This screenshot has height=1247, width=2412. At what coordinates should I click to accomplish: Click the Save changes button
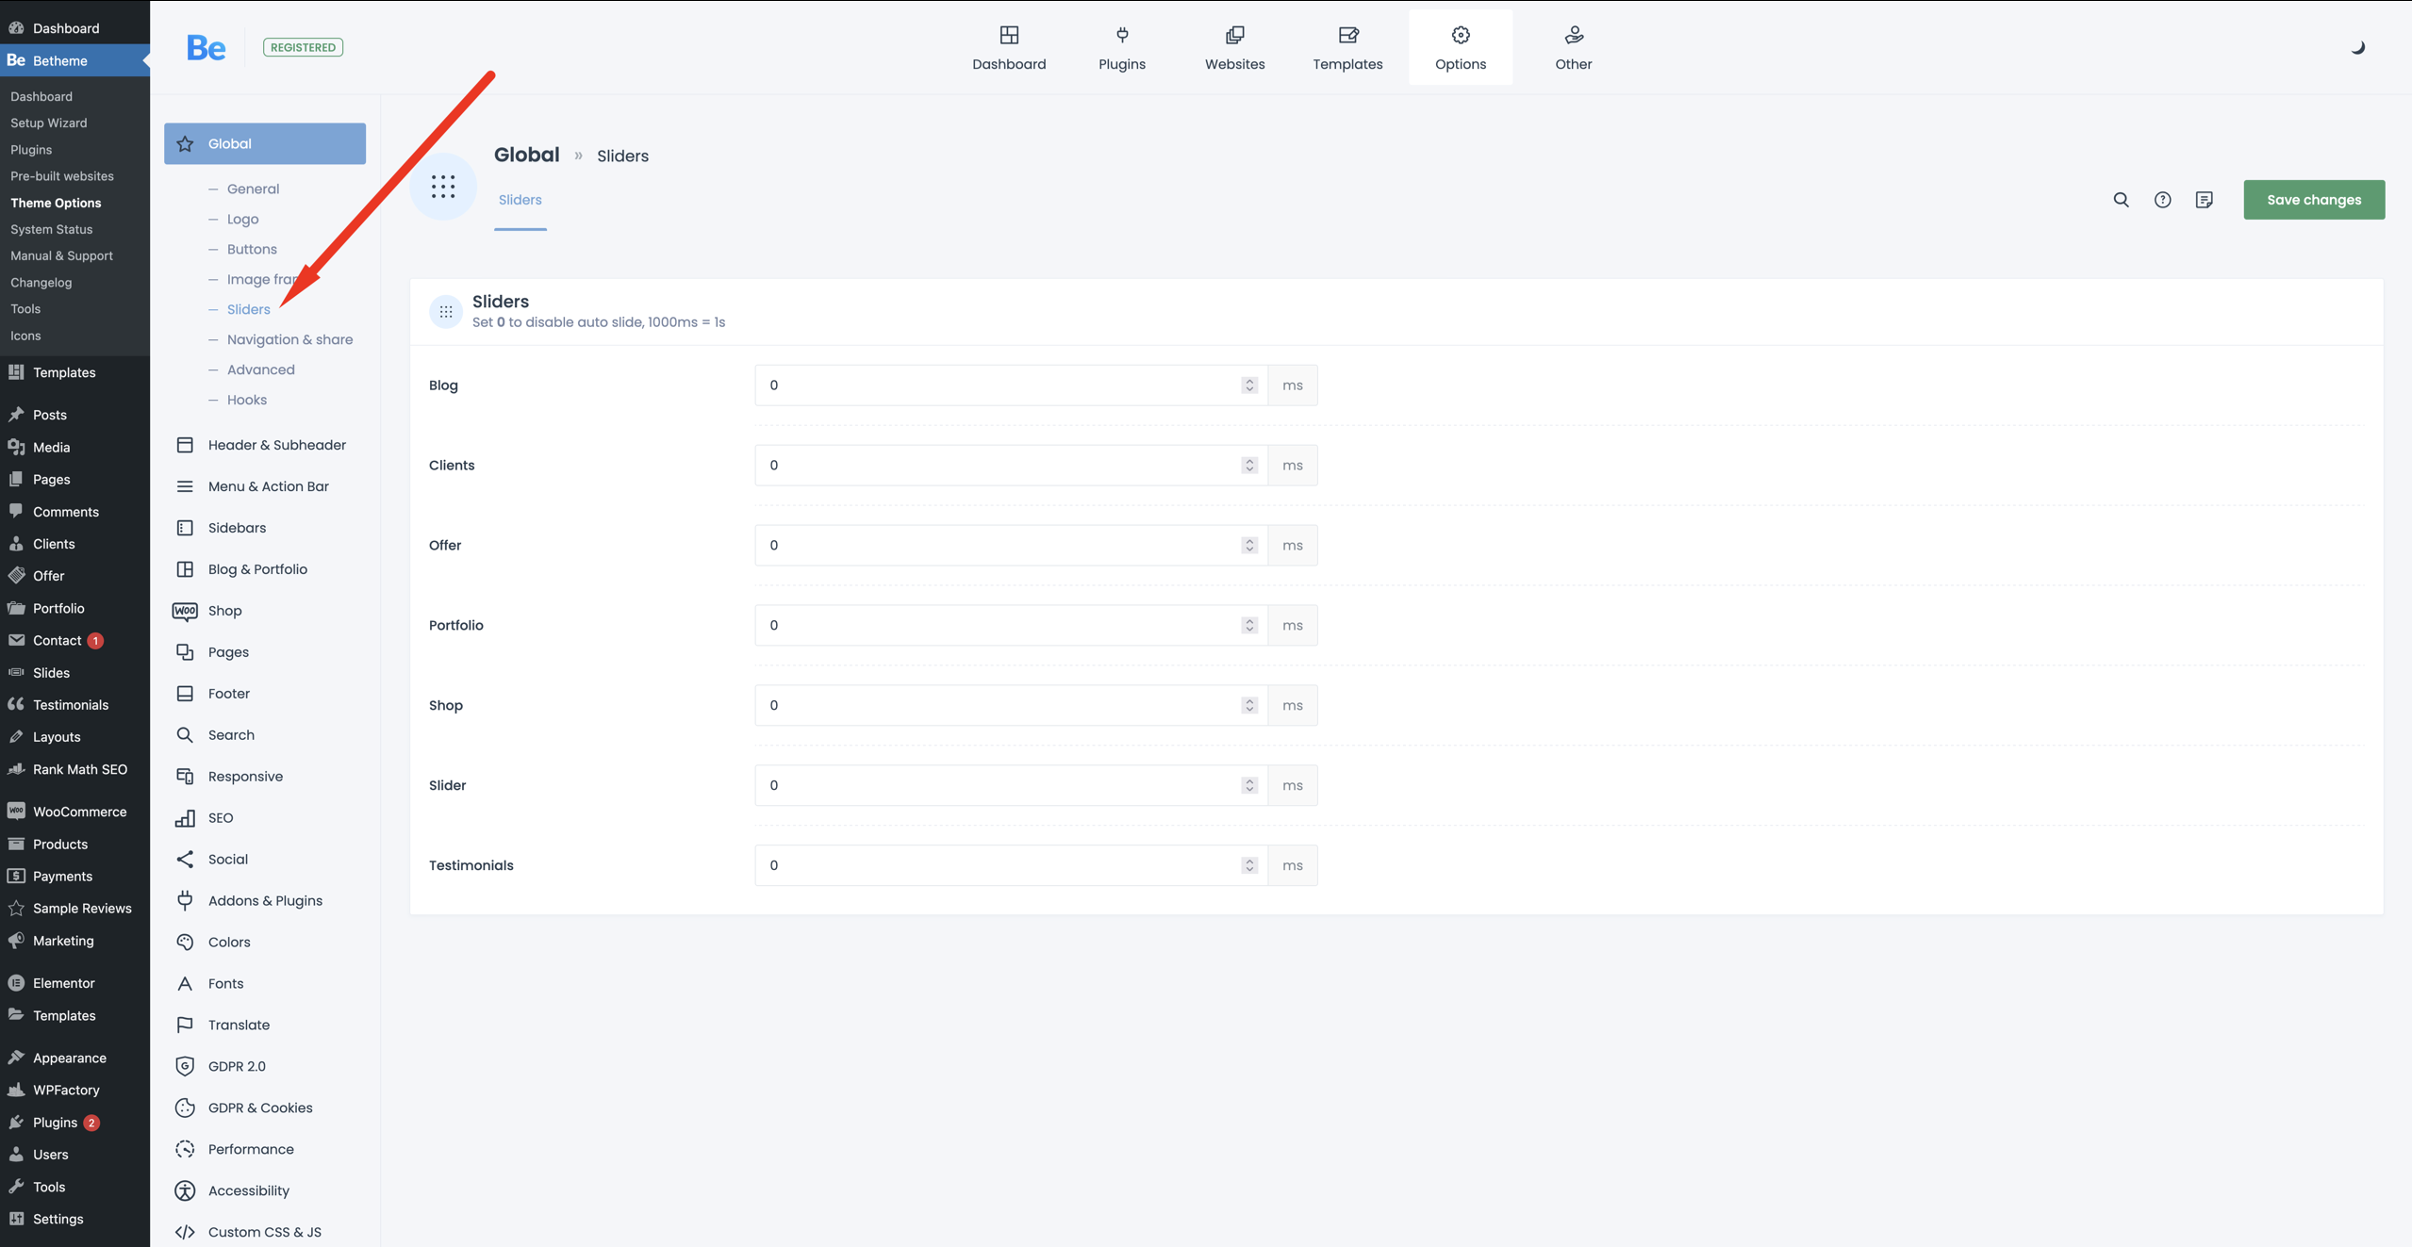coord(2313,200)
